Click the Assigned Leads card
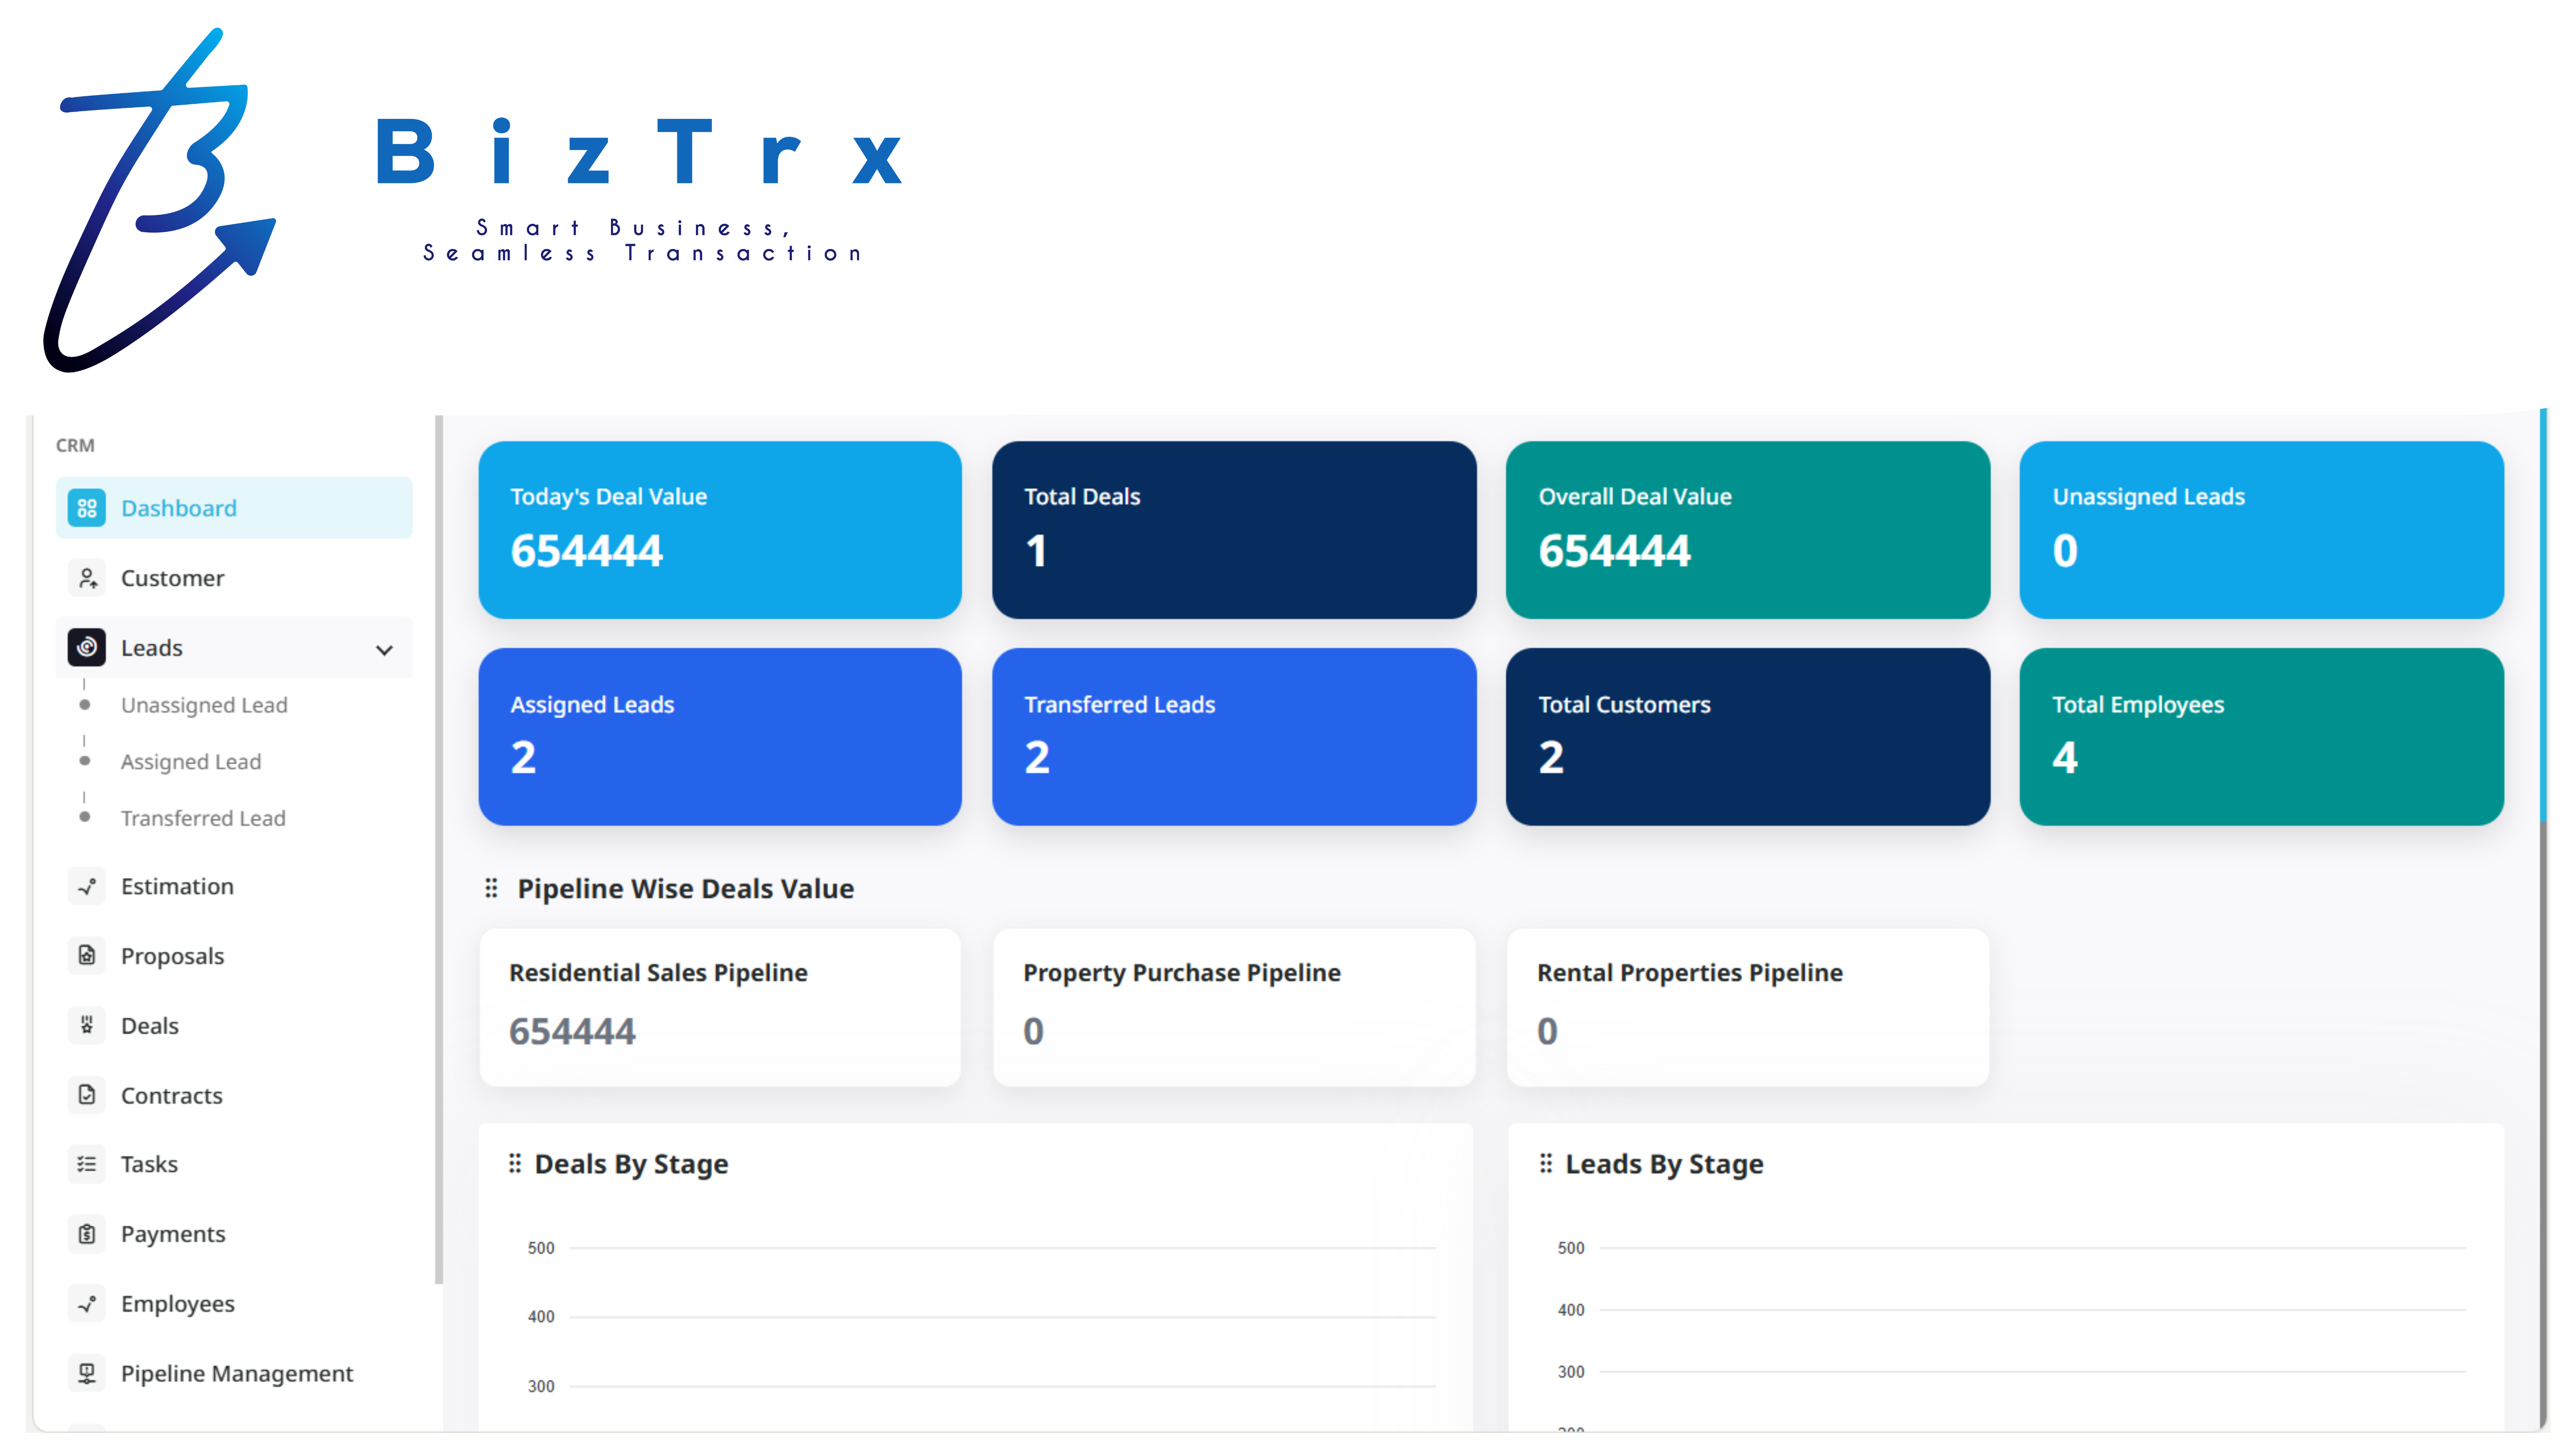 click(x=720, y=737)
